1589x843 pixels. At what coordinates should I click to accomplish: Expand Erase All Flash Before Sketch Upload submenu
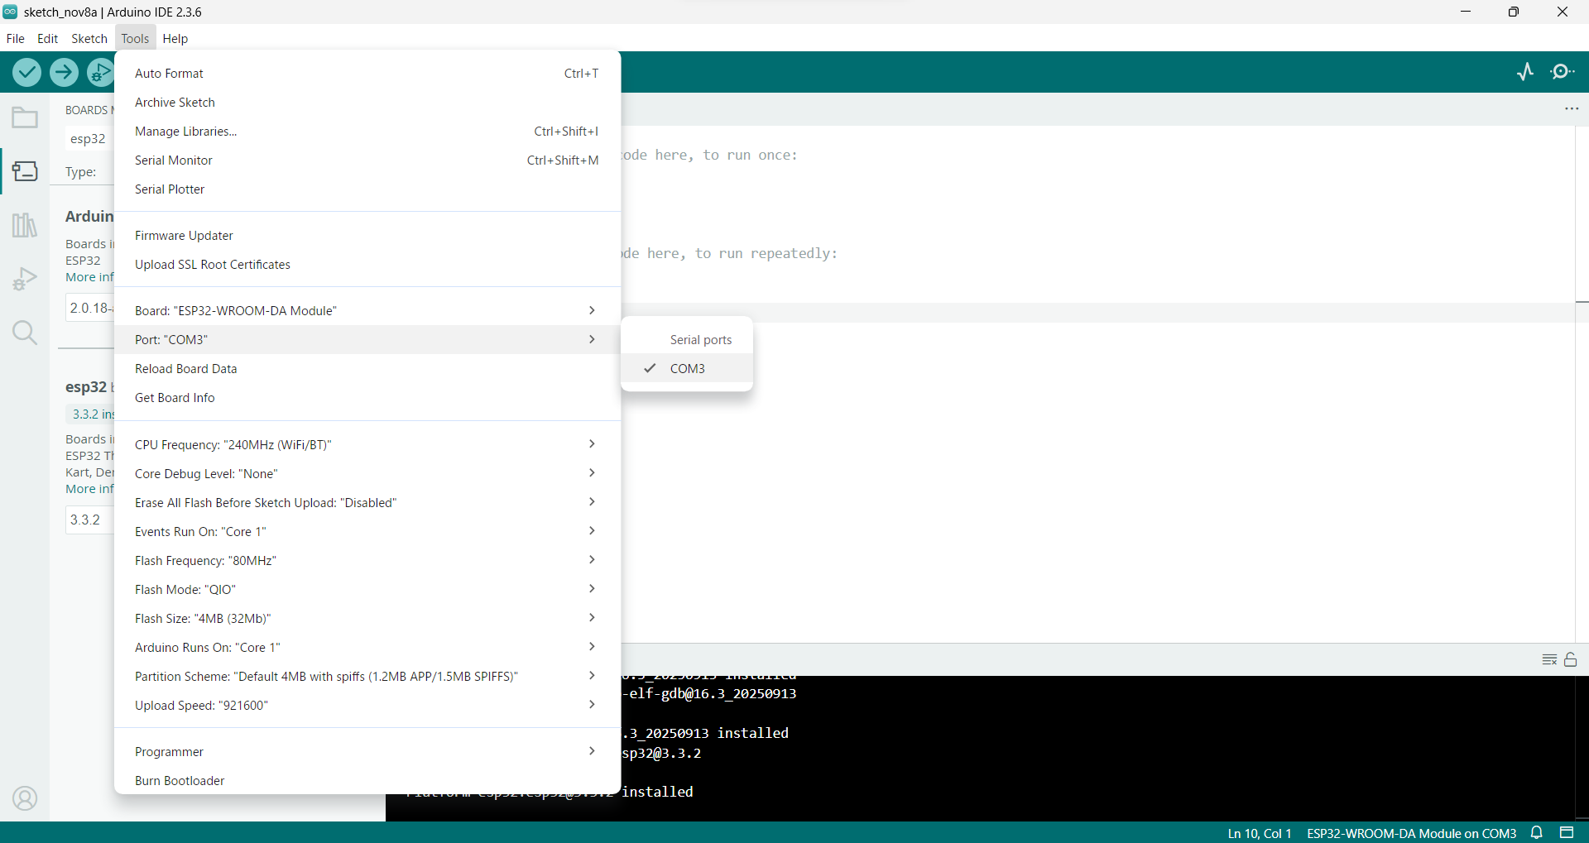[x=367, y=503]
